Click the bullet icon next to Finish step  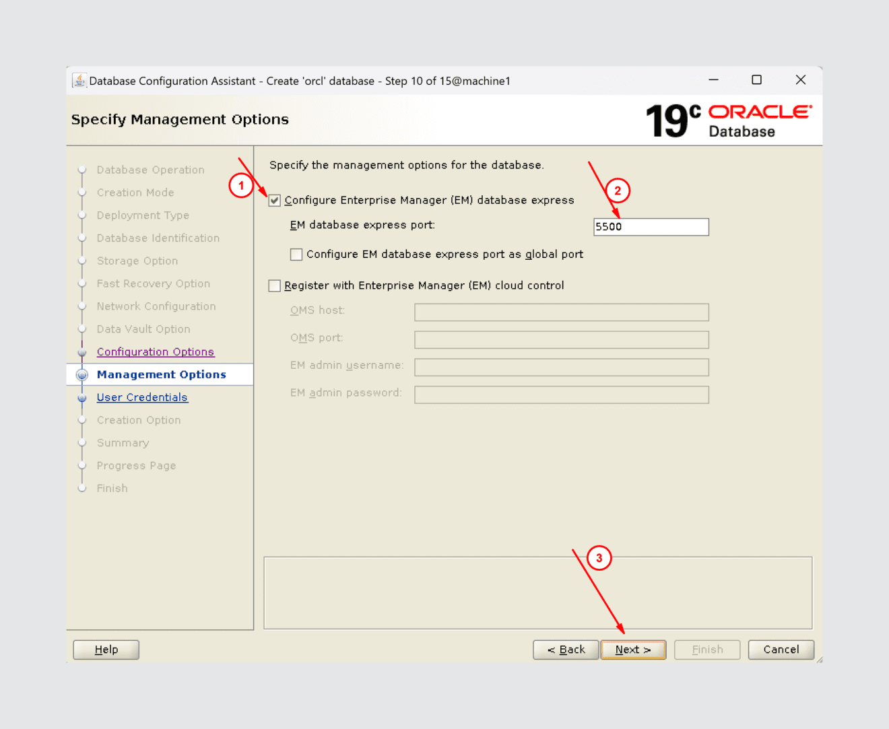(81, 488)
